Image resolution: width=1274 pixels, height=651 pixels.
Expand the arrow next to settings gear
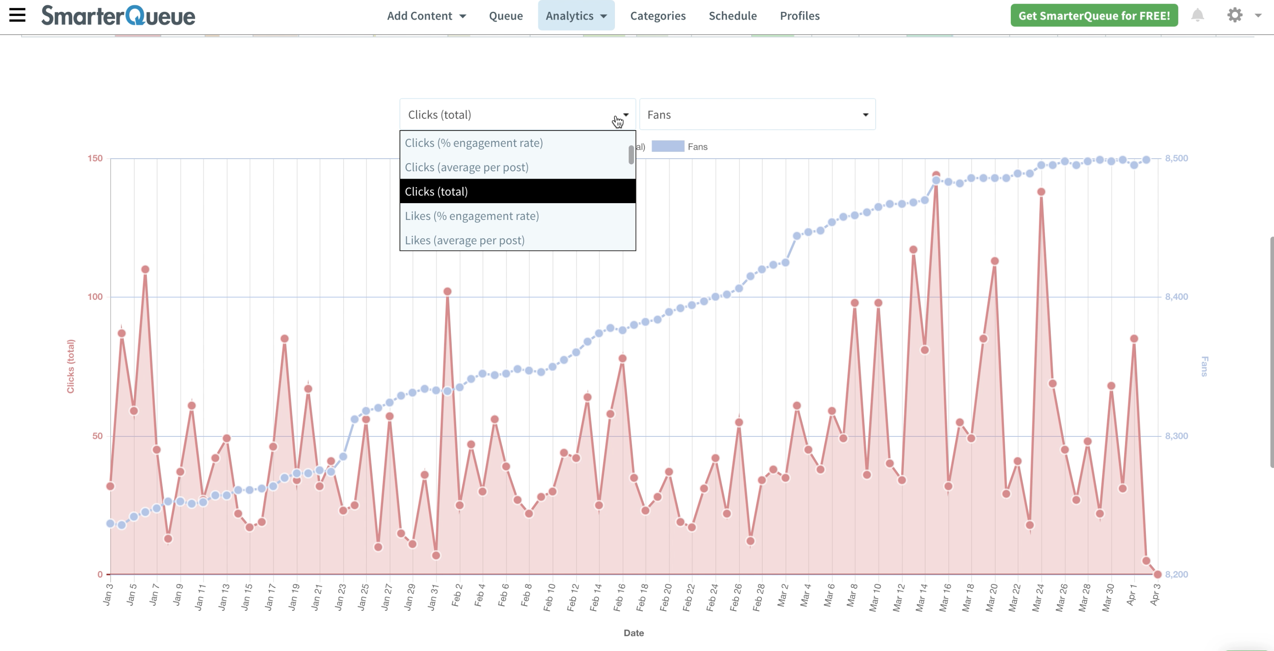point(1258,15)
